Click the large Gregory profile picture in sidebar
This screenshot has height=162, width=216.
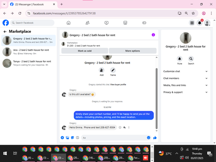185,38
